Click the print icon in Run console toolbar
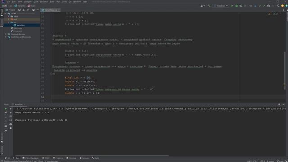Image resolution: width=288 pixels, height=162 pixels. 11,124
